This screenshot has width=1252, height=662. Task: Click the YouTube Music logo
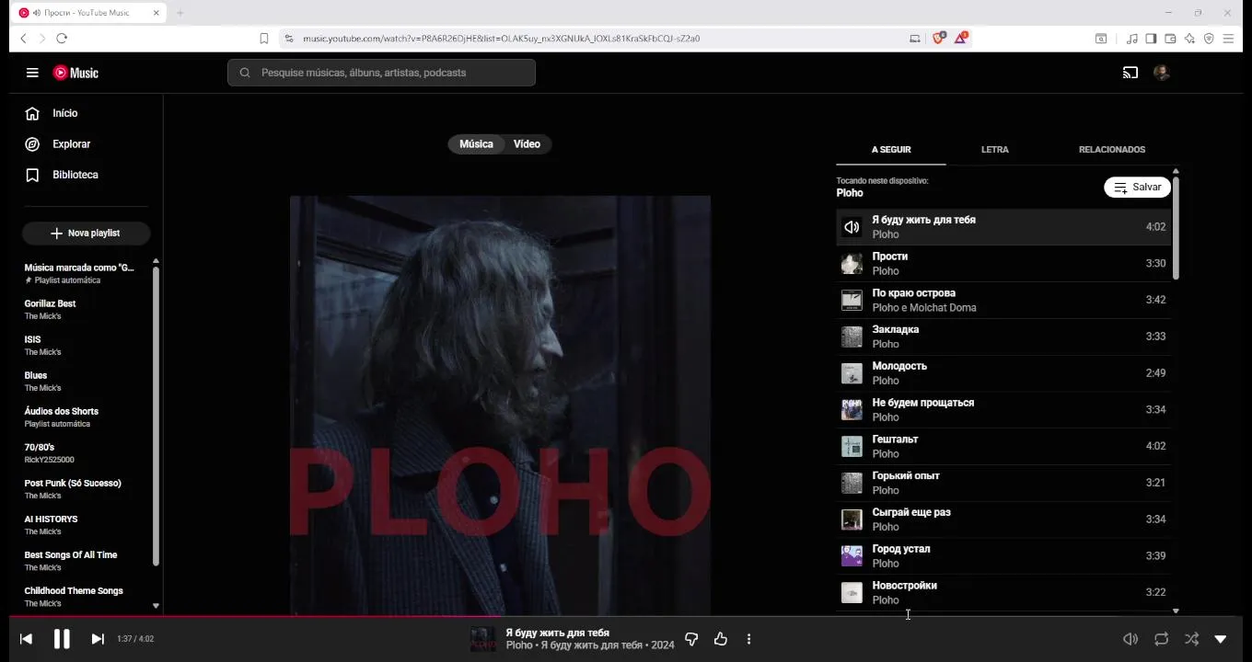click(x=75, y=73)
